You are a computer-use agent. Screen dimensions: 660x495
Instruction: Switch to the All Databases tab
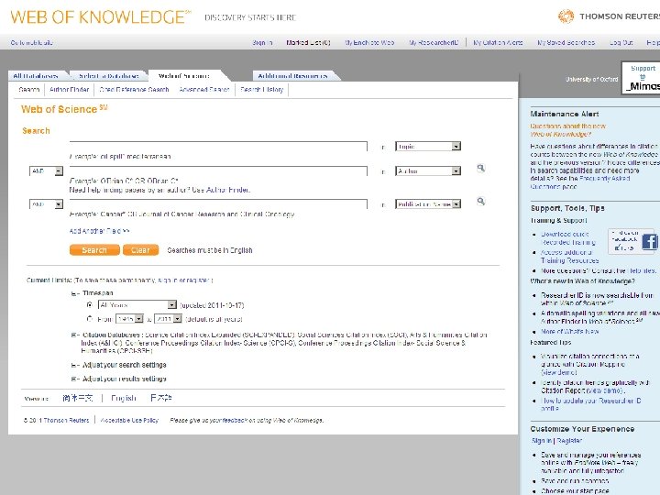(36, 76)
